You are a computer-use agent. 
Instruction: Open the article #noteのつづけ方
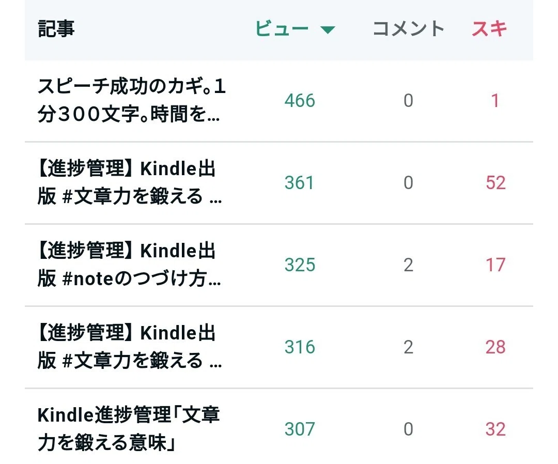click(x=130, y=265)
